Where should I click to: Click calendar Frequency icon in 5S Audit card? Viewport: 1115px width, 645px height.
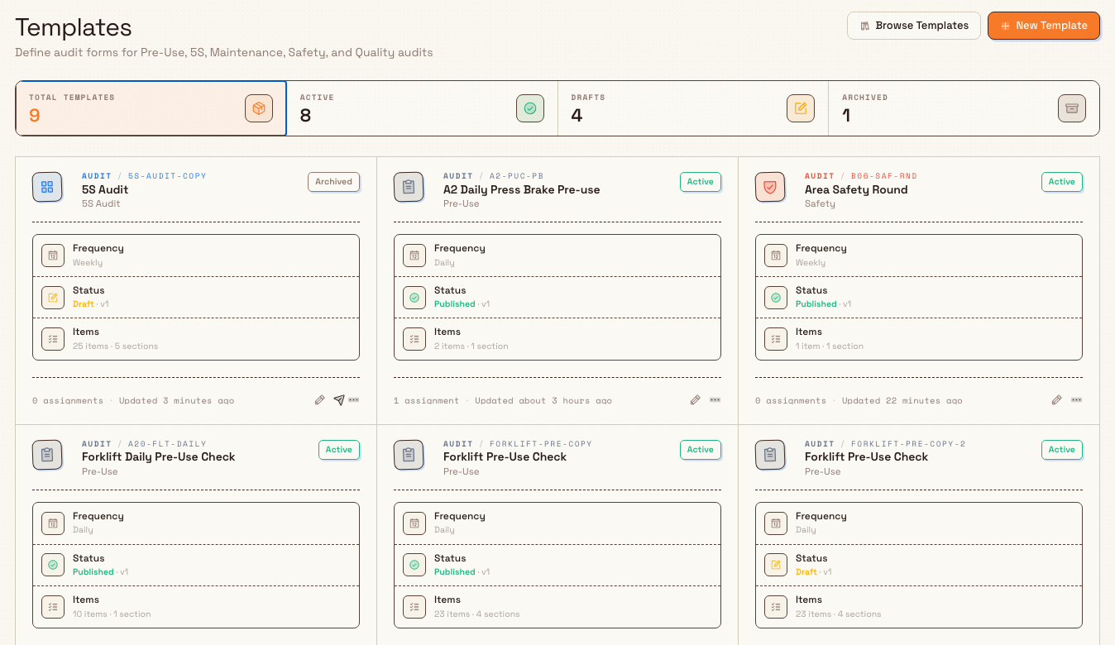coord(53,256)
